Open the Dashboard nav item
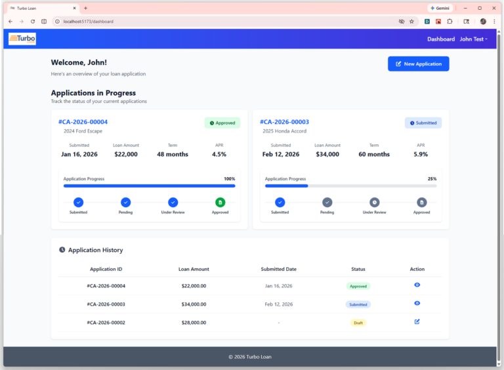The image size is (504, 370). pyautogui.click(x=440, y=39)
